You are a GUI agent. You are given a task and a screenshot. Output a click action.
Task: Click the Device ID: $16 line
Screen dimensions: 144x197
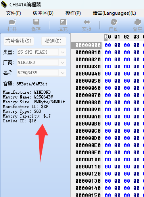click(x=19, y=121)
